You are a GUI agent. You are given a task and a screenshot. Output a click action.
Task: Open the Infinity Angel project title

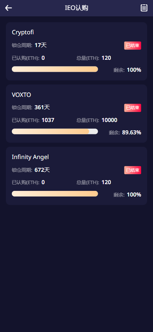coord(30,157)
